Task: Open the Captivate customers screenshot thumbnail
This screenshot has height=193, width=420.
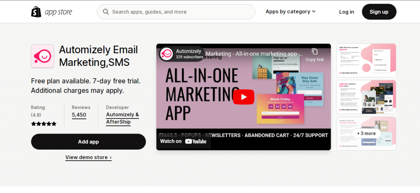Action: [366, 97]
